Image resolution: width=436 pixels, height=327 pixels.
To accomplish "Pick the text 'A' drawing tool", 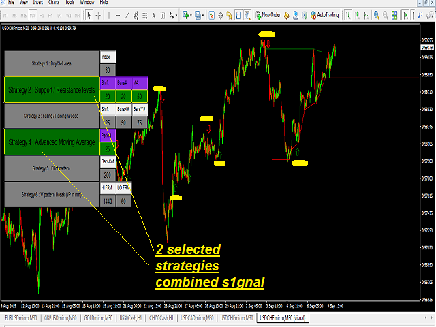I will [x=153, y=15].
